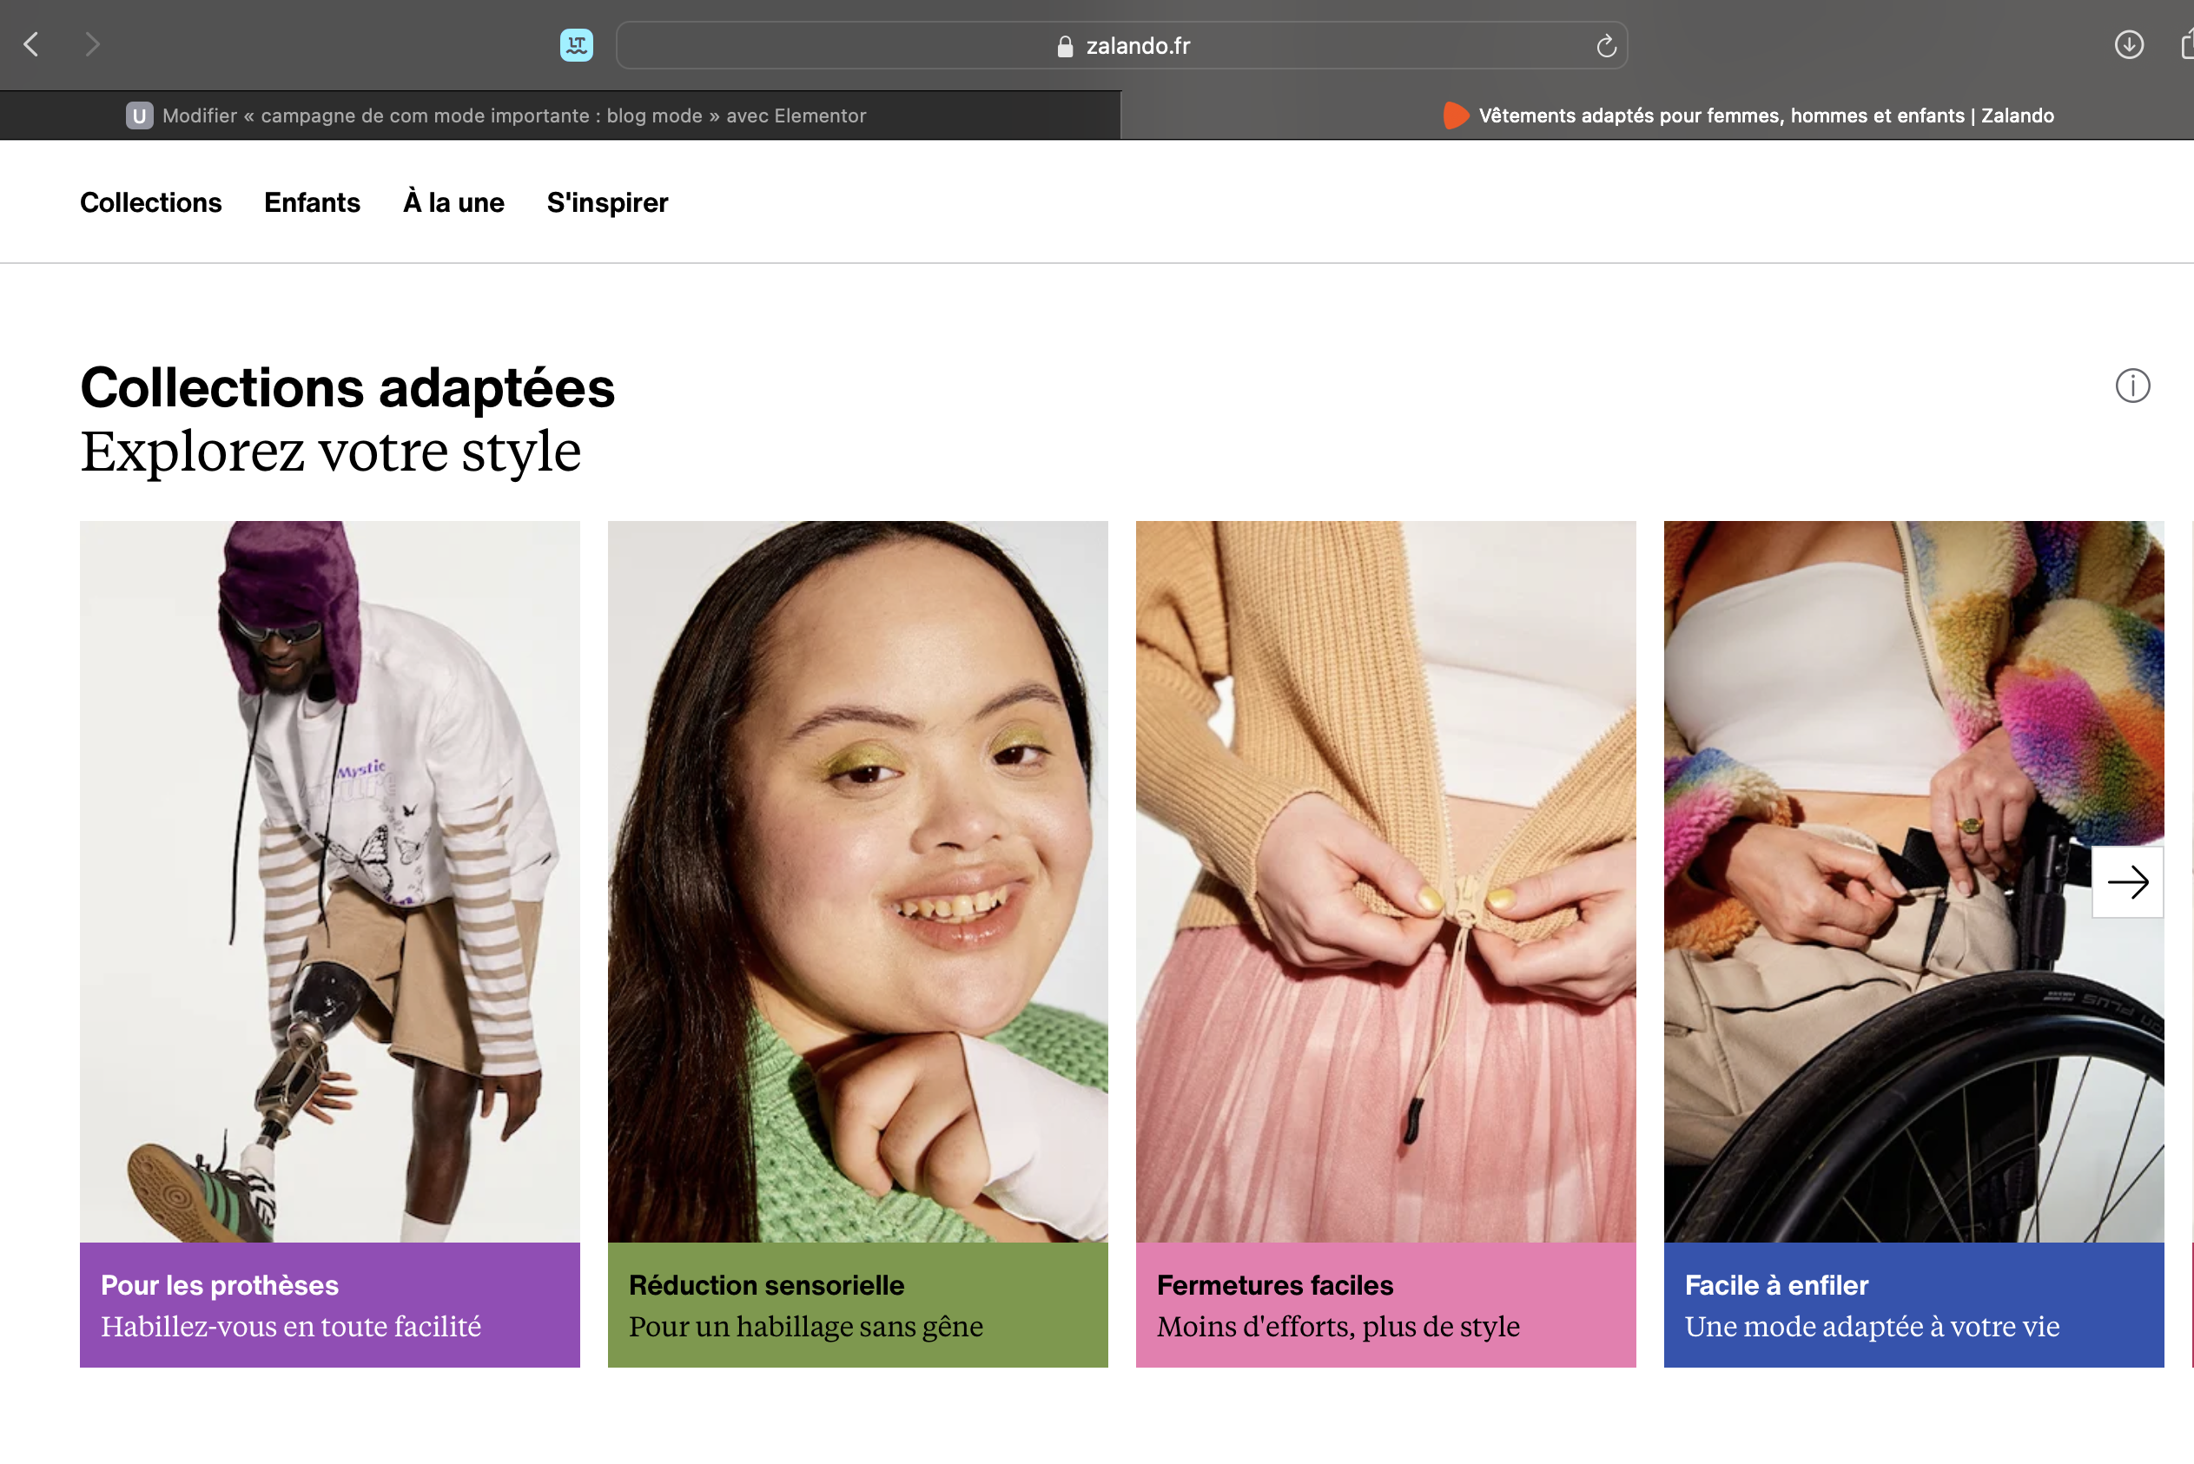Click the prosthetic leg model photo

click(x=329, y=880)
